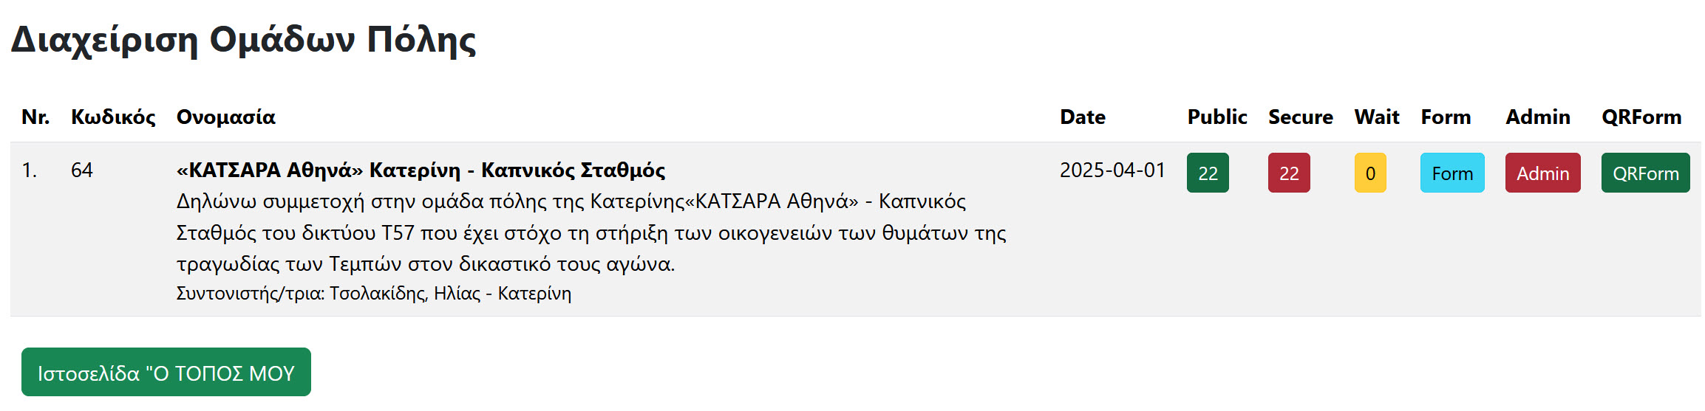The width and height of the screenshot is (1705, 411).
Task: Click the Κωδικός column header
Action: [113, 117]
